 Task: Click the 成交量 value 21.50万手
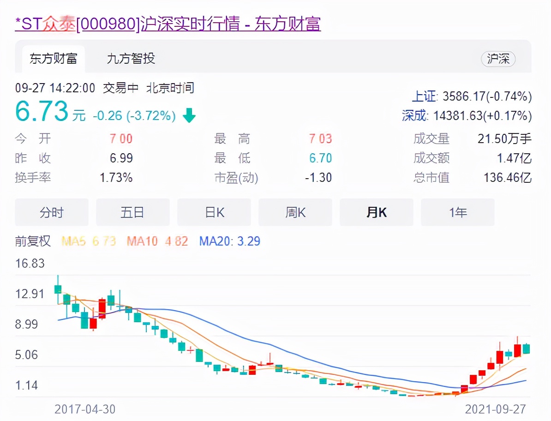(x=504, y=139)
